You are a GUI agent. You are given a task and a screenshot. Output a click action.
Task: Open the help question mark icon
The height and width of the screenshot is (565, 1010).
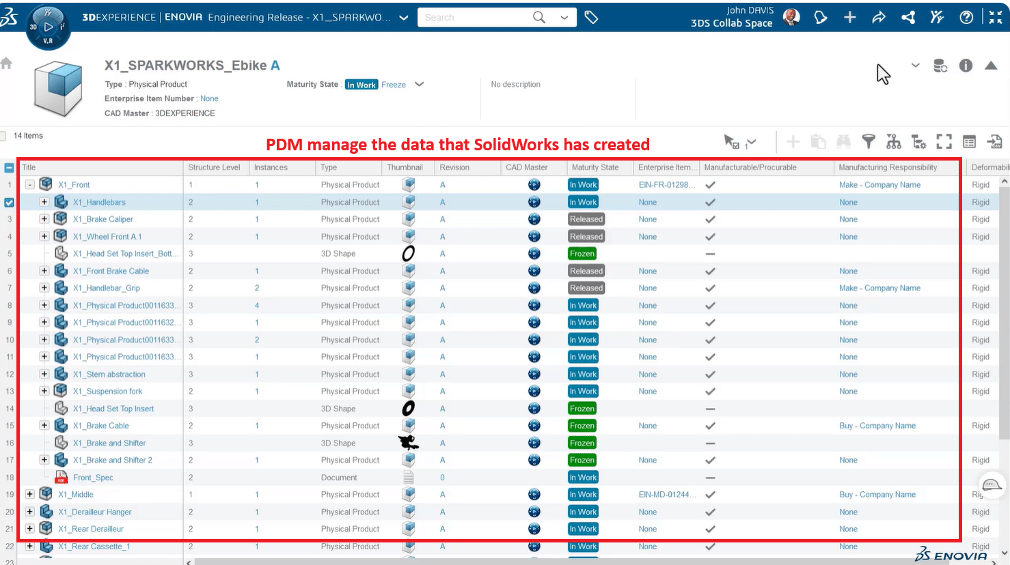[966, 18]
